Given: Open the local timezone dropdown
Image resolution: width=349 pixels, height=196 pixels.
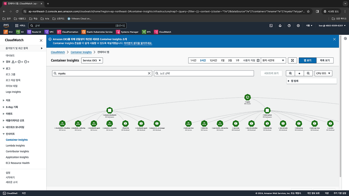Looking at the screenshot, I should click(273, 60).
